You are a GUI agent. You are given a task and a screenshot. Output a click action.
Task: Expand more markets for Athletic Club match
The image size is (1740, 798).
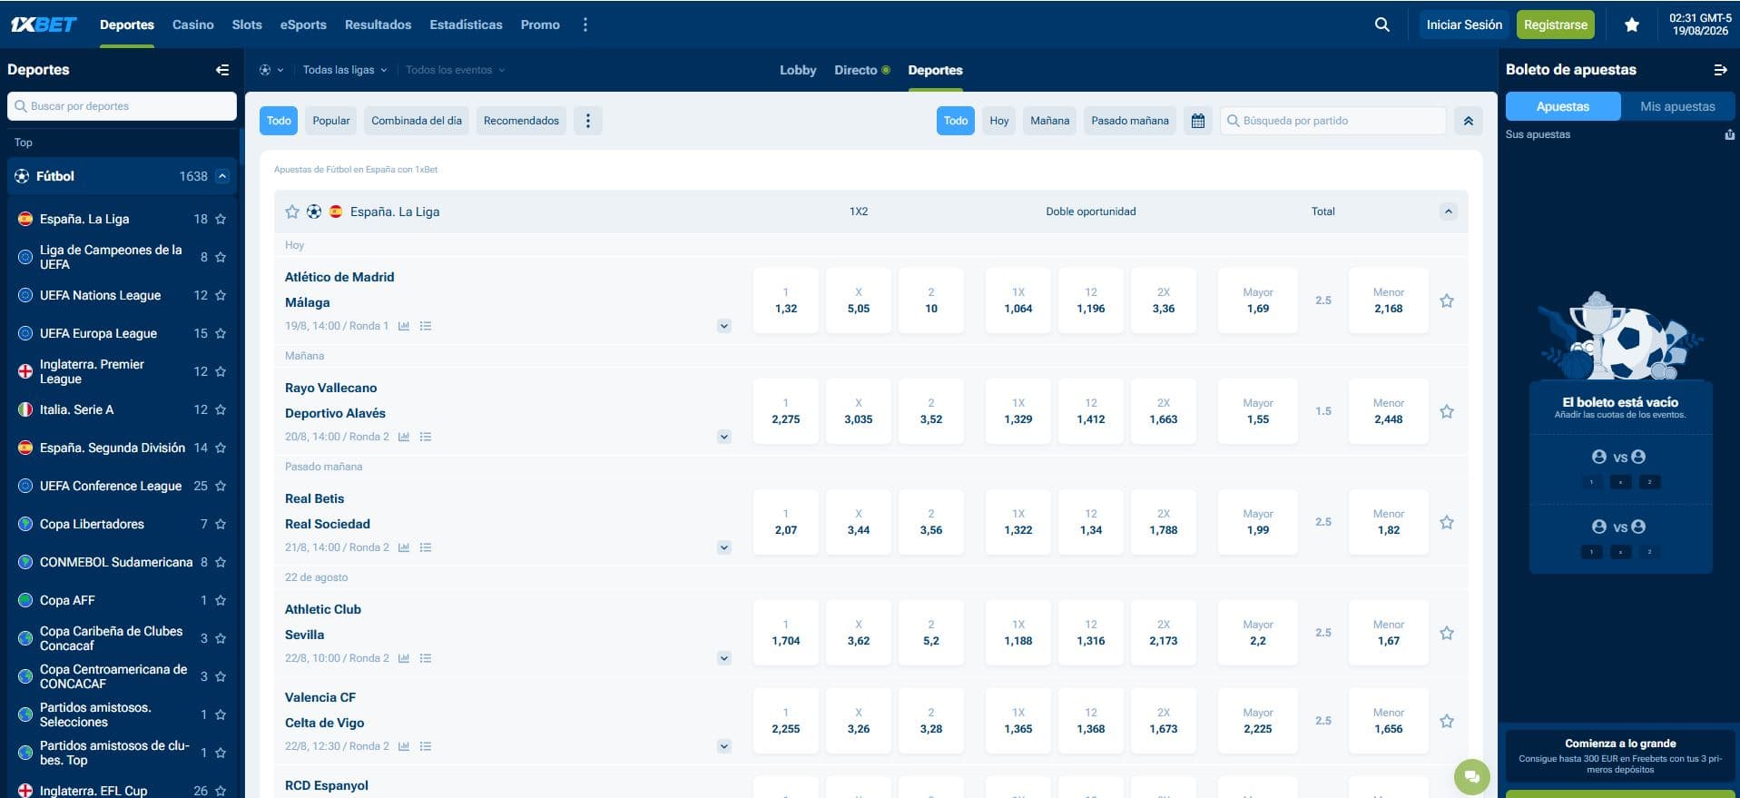[x=723, y=658]
